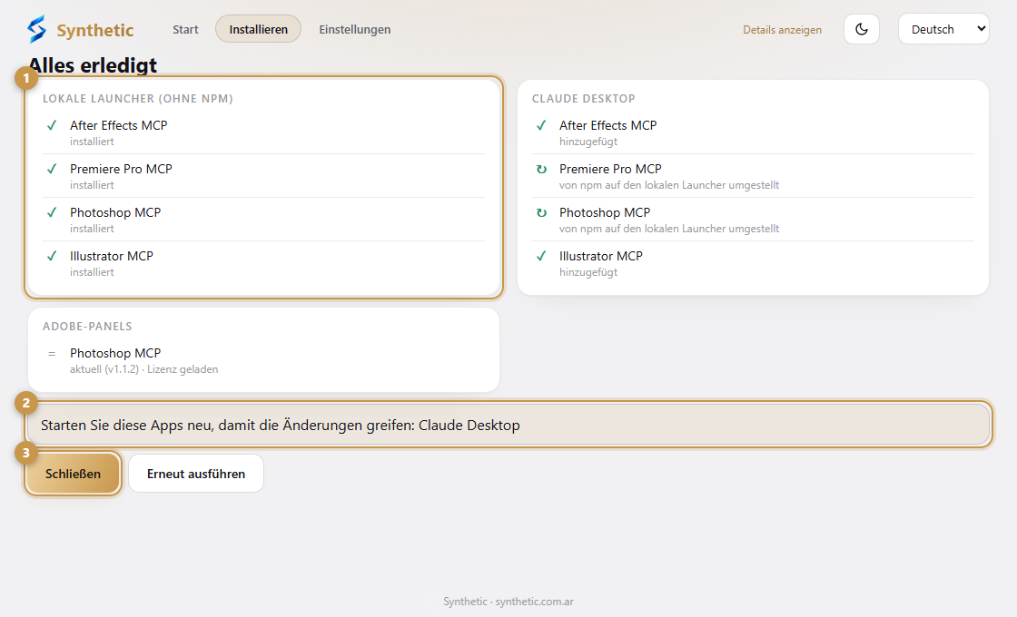Viewport: 1017px width, 617px height.
Task: Click 'Premiere Pro MCP' in Lokale Launcher list
Action: point(122,169)
